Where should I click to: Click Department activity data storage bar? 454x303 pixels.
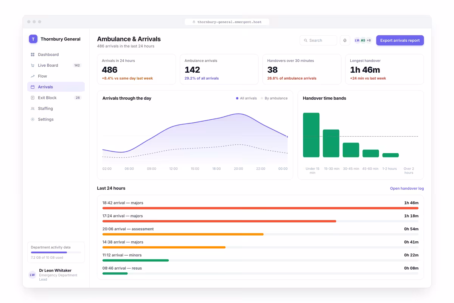[x=56, y=252]
